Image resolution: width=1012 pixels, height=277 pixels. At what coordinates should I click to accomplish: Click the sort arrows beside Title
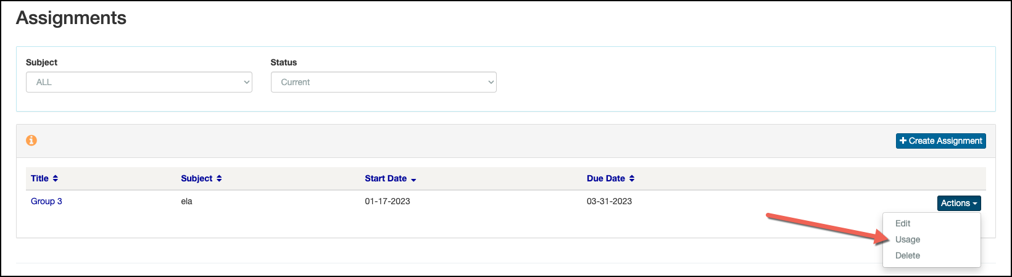point(56,178)
